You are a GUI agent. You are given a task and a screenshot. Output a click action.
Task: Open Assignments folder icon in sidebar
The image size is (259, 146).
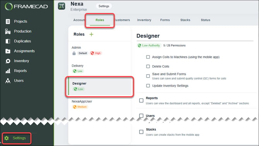[x=8, y=51]
